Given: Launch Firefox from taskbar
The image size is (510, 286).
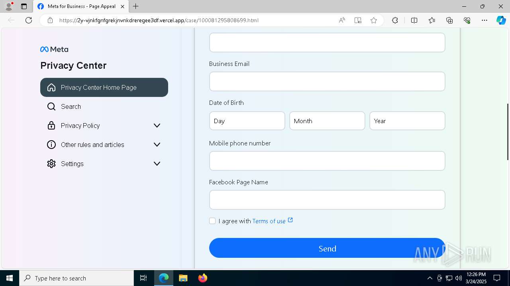Looking at the screenshot, I should [x=202, y=278].
